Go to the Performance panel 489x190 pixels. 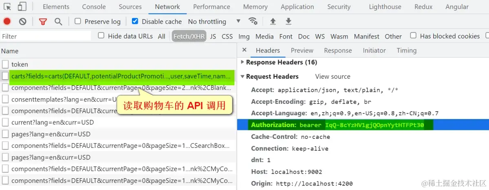211,6
